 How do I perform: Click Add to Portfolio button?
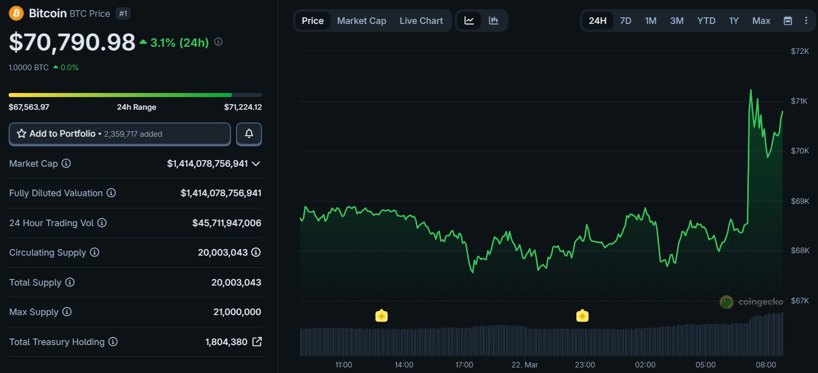click(120, 134)
